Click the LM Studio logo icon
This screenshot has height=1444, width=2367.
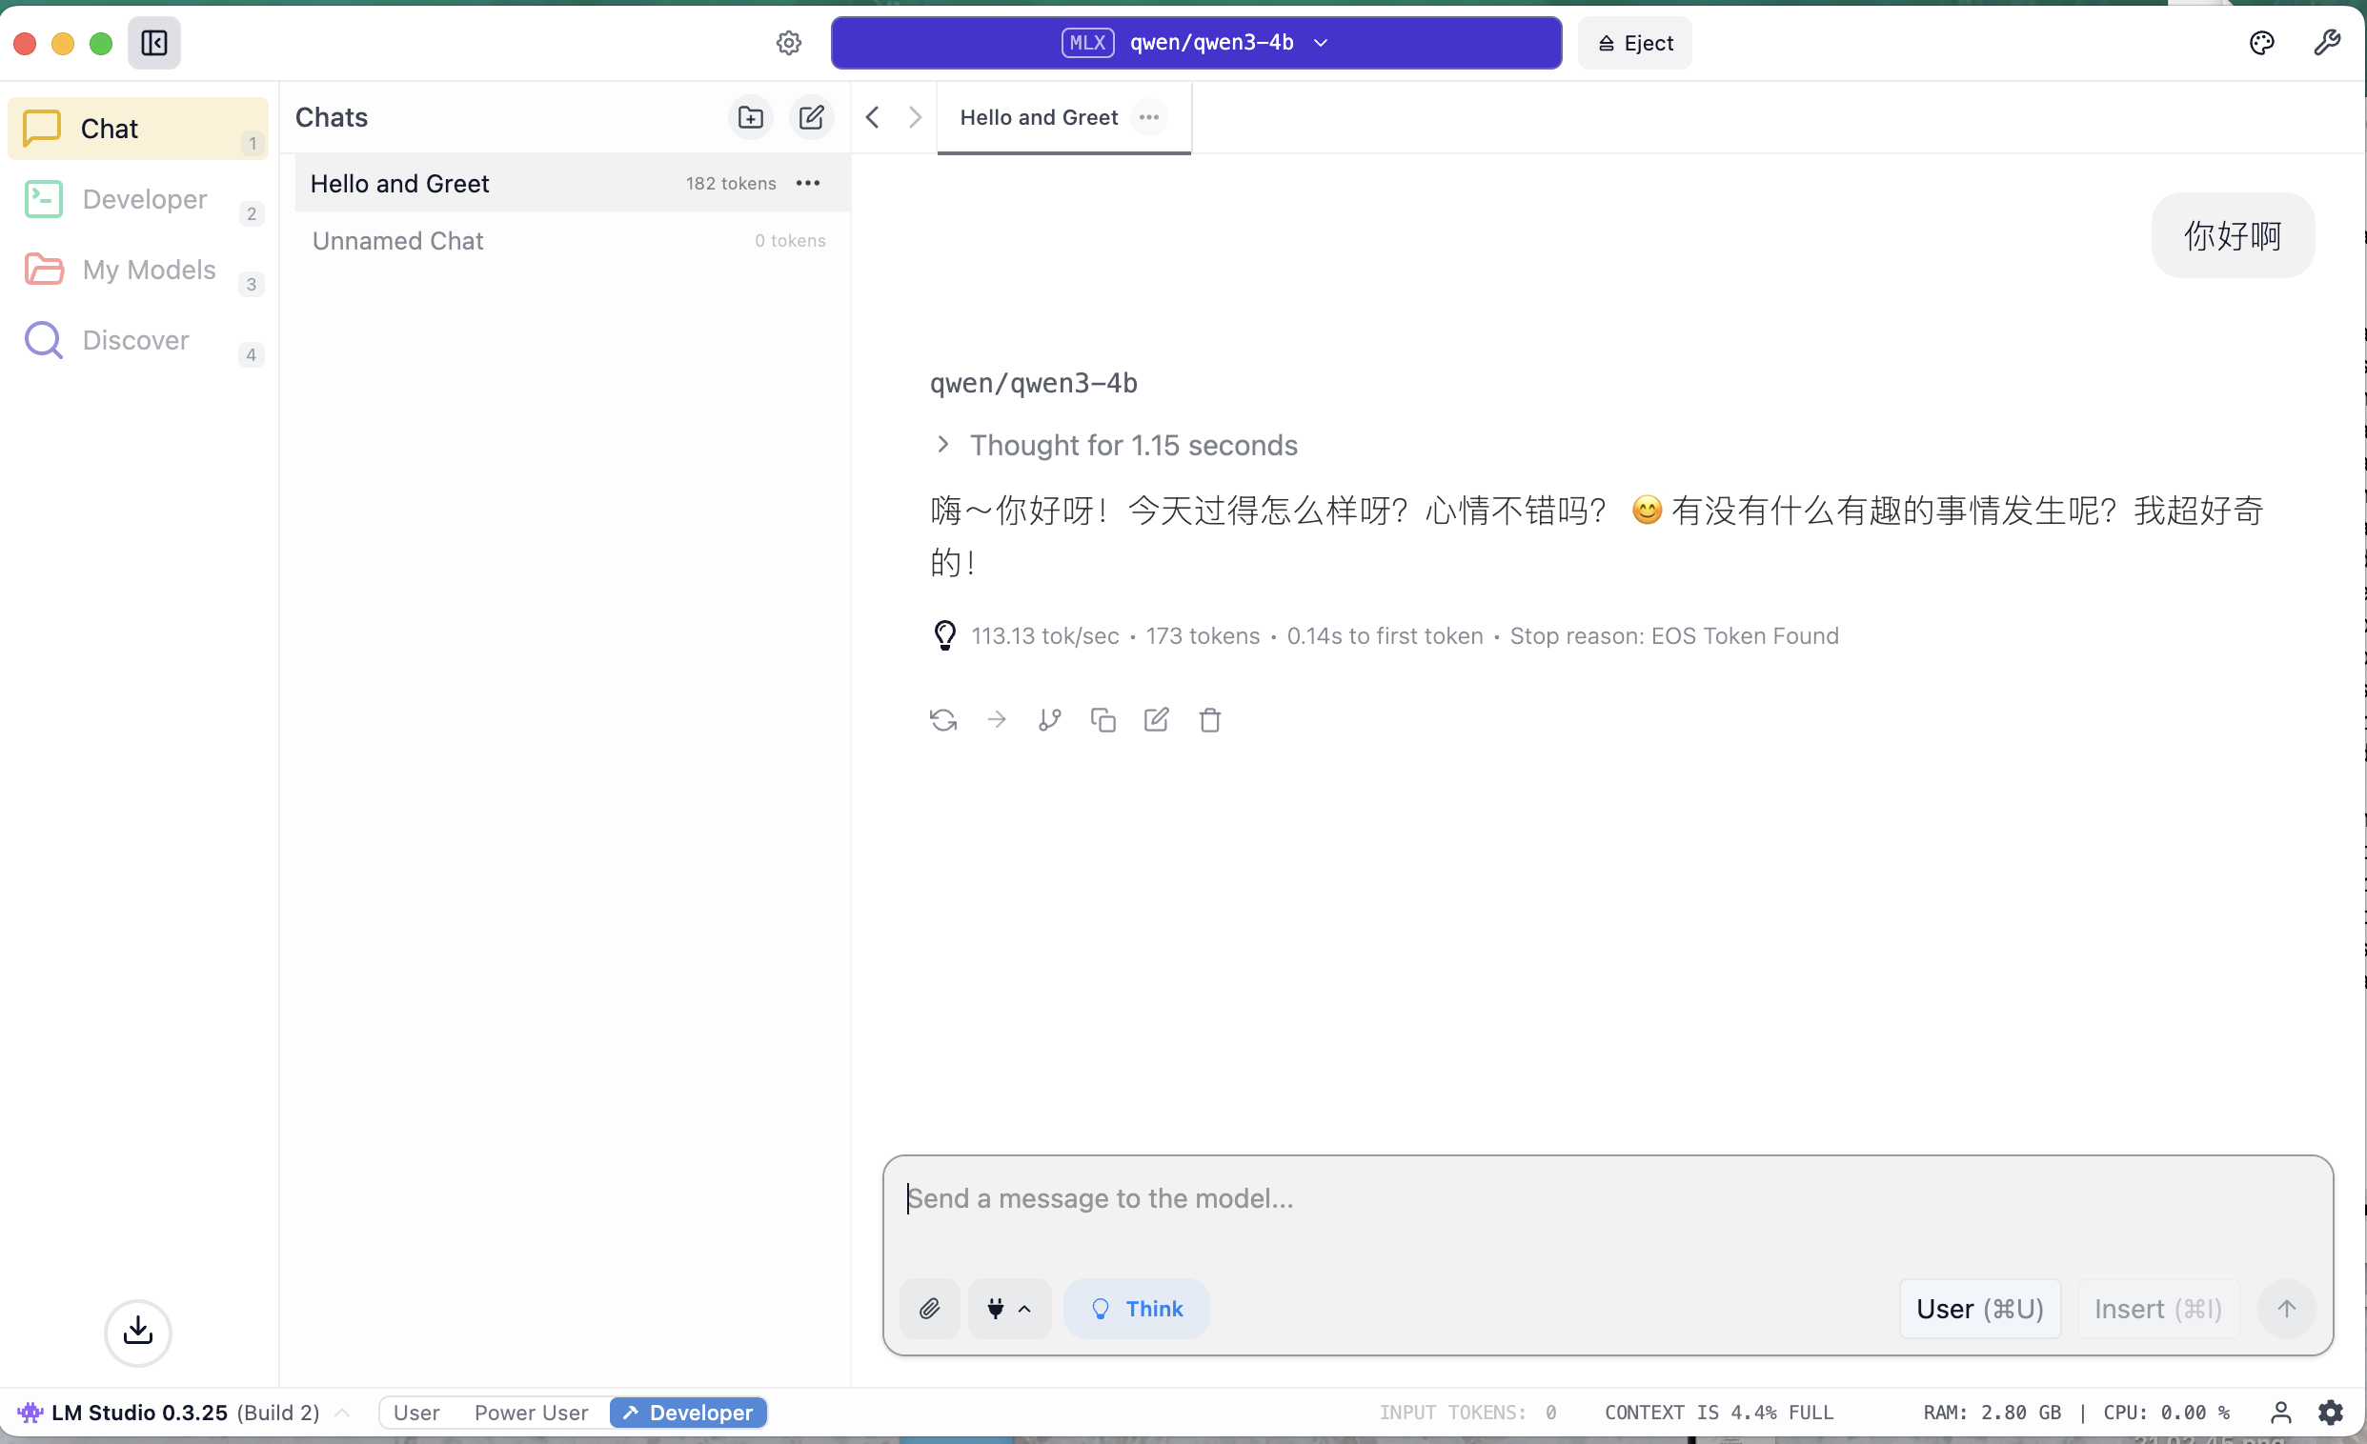click(x=30, y=1413)
